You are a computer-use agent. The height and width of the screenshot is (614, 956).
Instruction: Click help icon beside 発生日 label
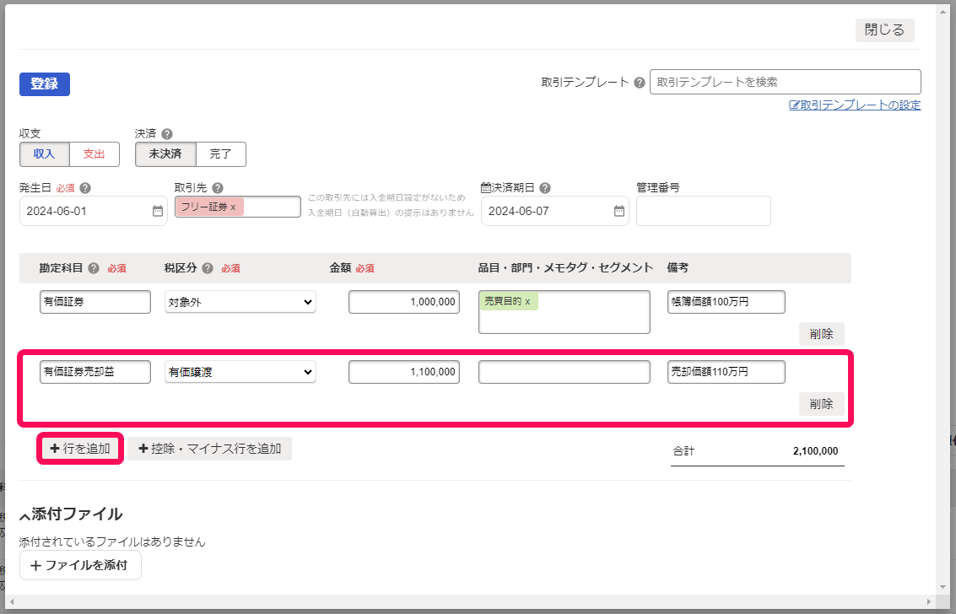tap(85, 188)
